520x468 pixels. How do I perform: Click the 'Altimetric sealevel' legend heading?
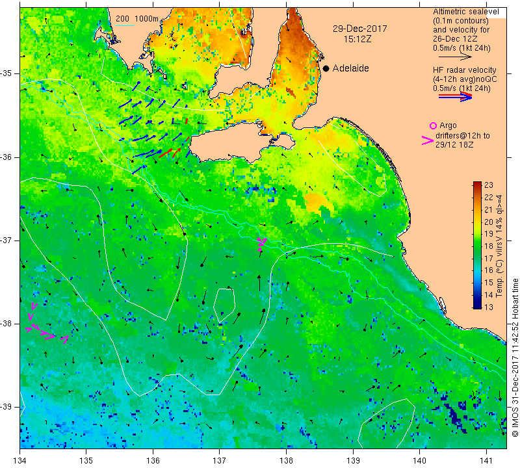pyautogui.click(x=465, y=12)
